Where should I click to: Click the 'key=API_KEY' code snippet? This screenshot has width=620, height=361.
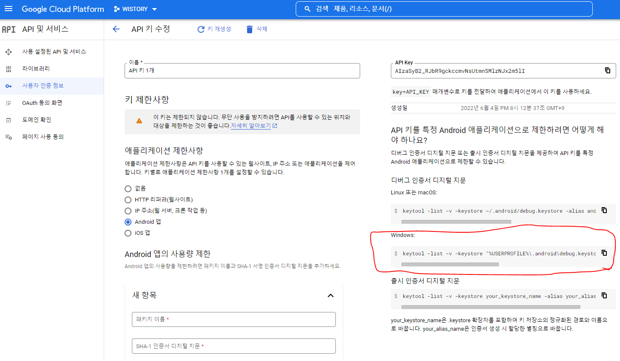point(410,92)
